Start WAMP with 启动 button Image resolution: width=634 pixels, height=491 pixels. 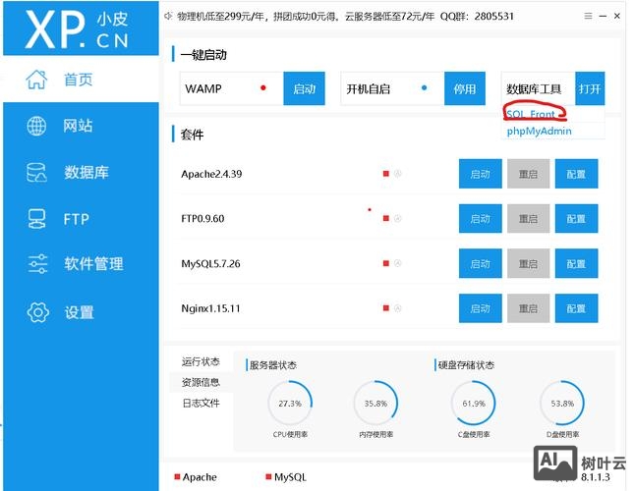304,88
